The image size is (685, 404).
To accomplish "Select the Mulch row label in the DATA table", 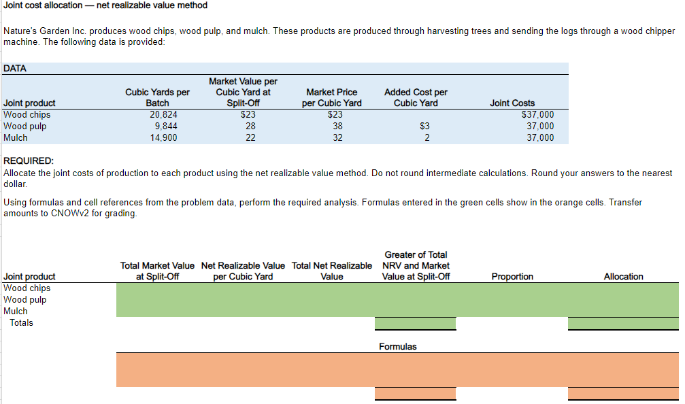I will (16, 137).
